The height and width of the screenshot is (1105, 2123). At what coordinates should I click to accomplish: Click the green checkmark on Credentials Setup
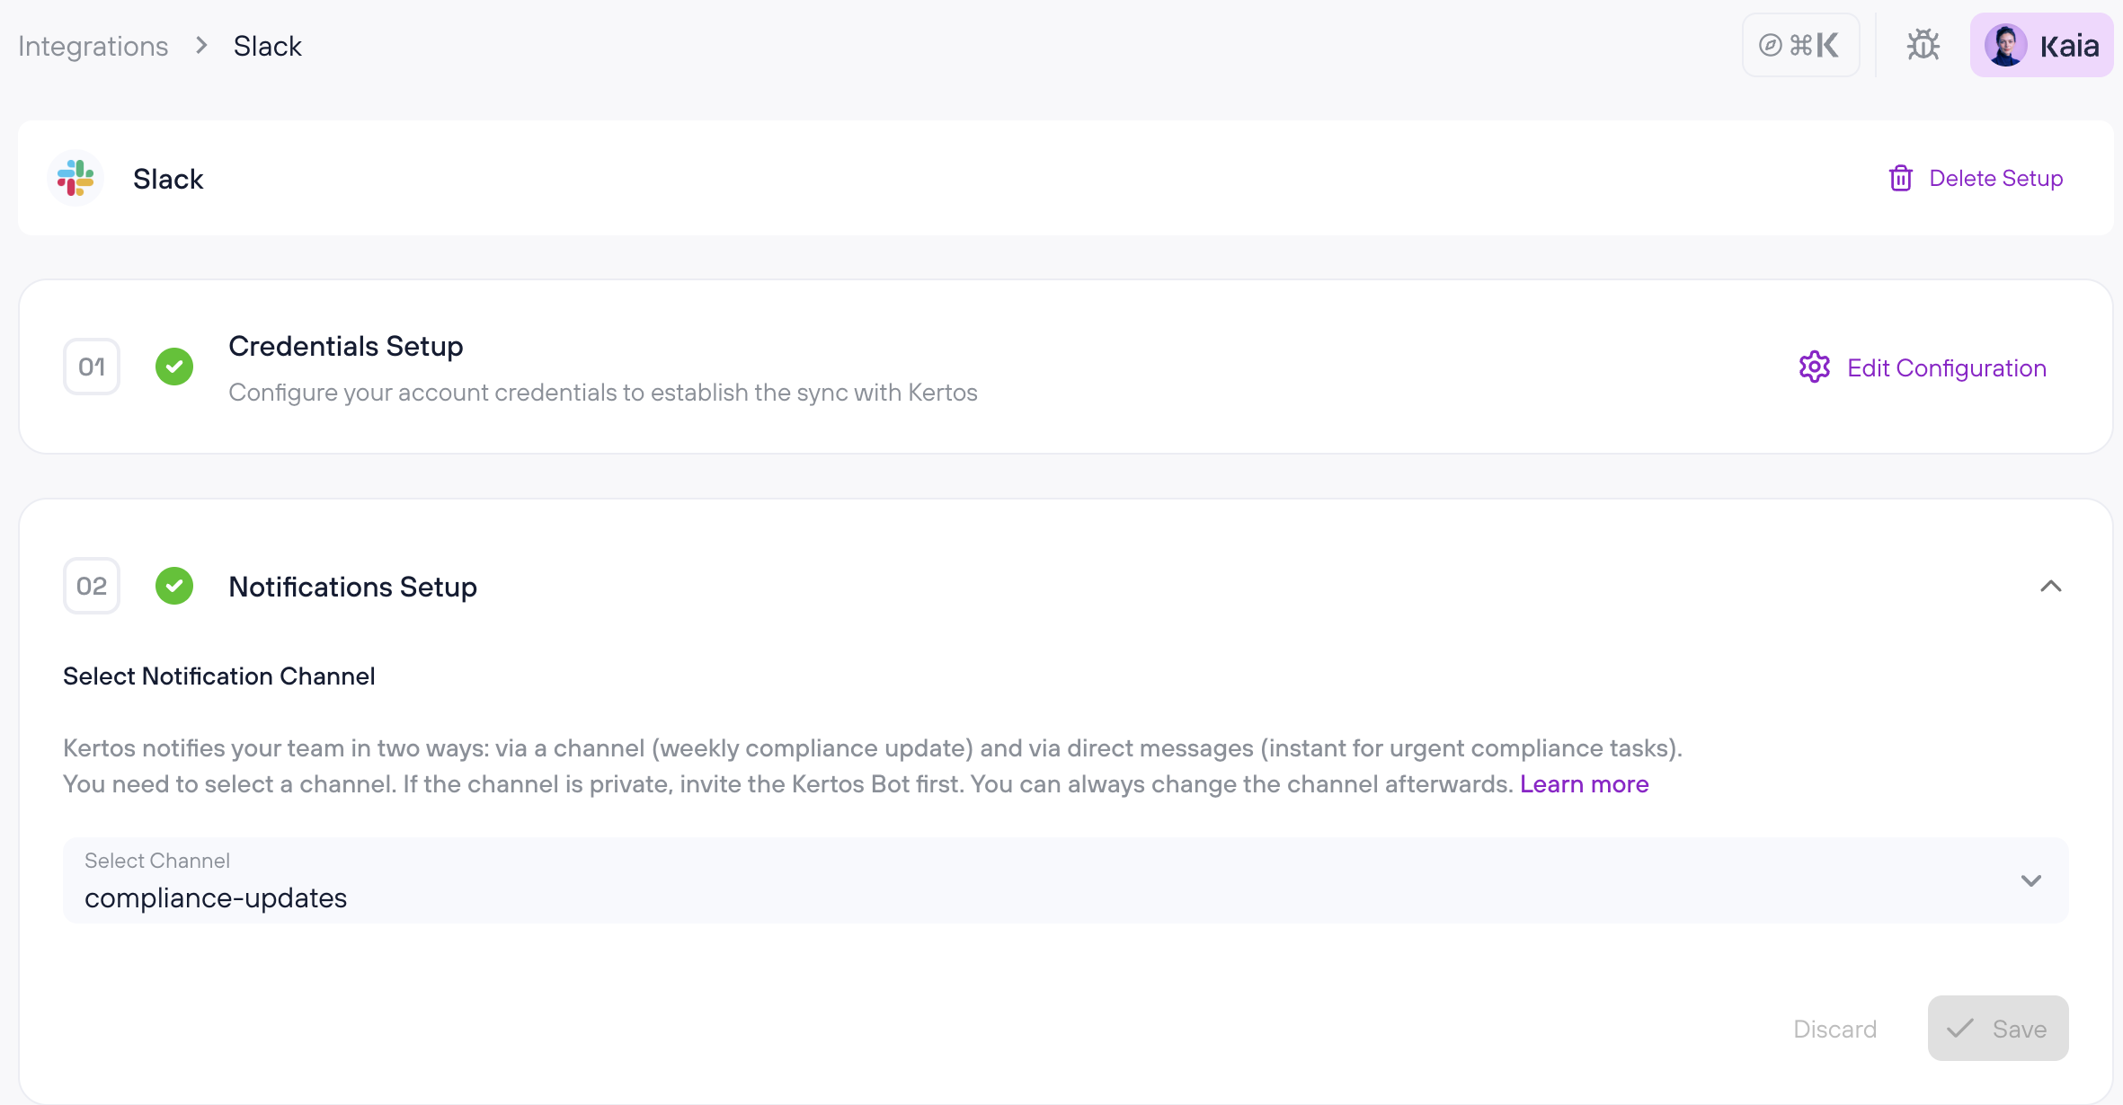(174, 367)
